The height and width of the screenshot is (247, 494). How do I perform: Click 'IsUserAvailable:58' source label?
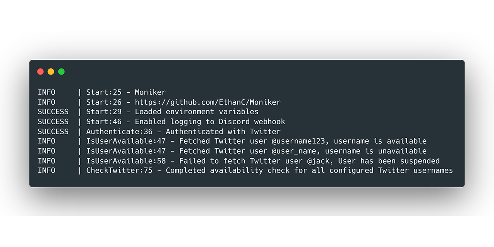point(126,161)
